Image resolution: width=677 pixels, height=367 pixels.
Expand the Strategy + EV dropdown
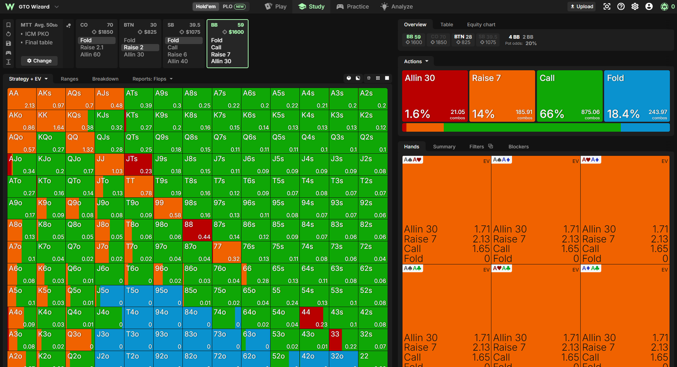(28, 79)
